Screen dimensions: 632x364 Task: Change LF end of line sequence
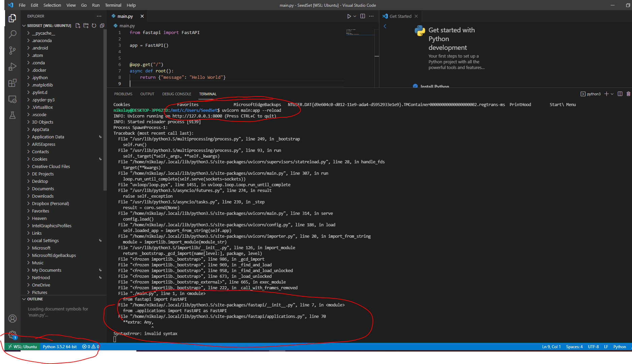[606, 347]
